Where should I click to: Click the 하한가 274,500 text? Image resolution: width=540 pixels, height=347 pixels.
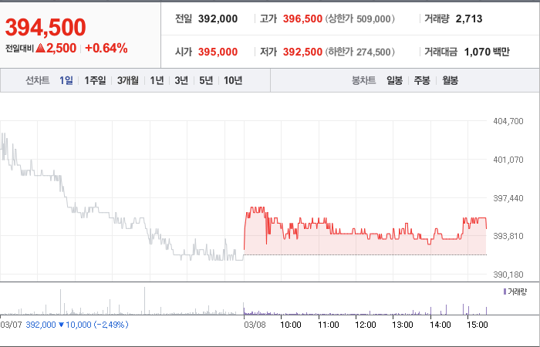tap(359, 52)
